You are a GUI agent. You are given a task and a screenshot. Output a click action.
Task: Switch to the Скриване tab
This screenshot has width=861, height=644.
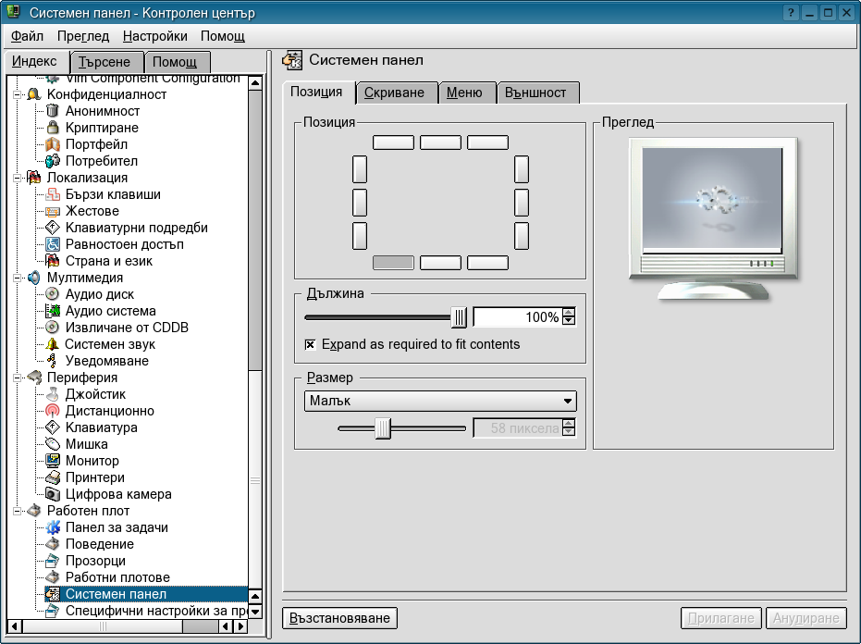pos(394,93)
